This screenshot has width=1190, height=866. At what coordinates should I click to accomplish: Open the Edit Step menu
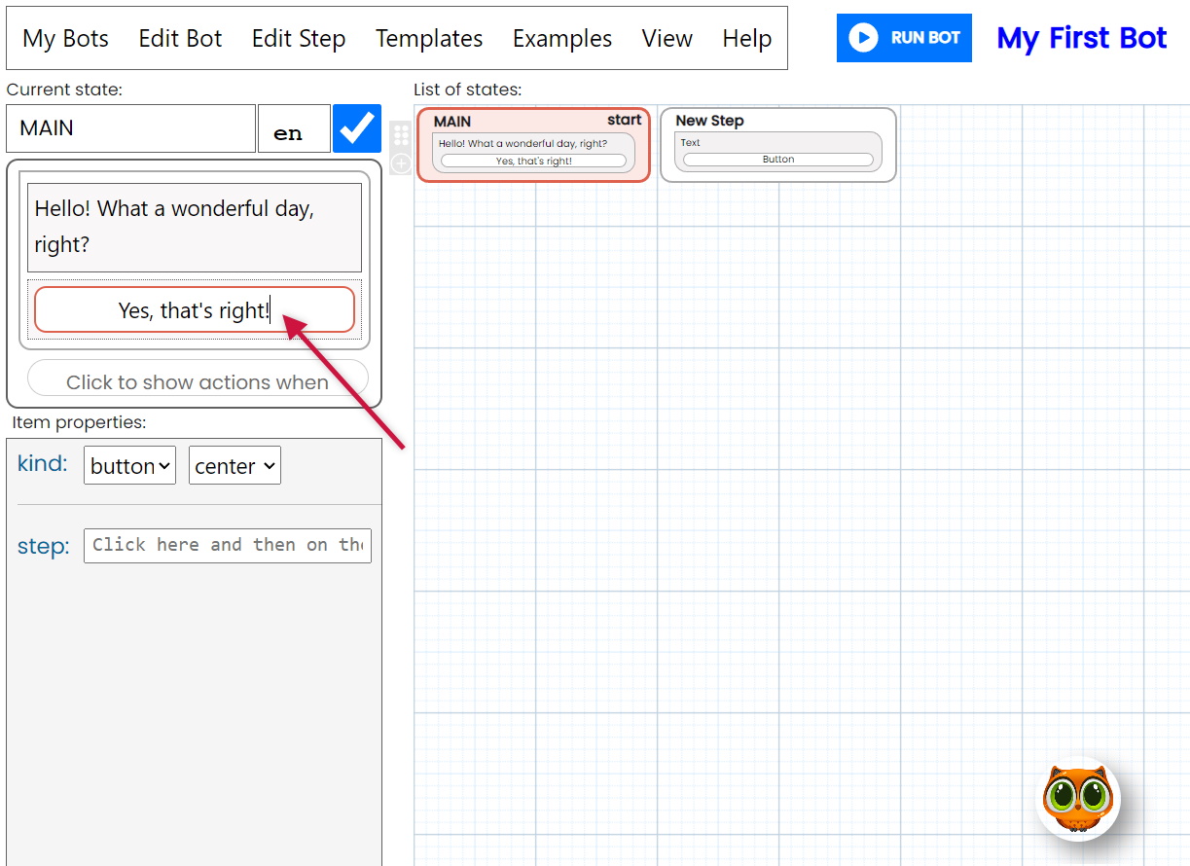pyautogui.click(x=299, y=39)
